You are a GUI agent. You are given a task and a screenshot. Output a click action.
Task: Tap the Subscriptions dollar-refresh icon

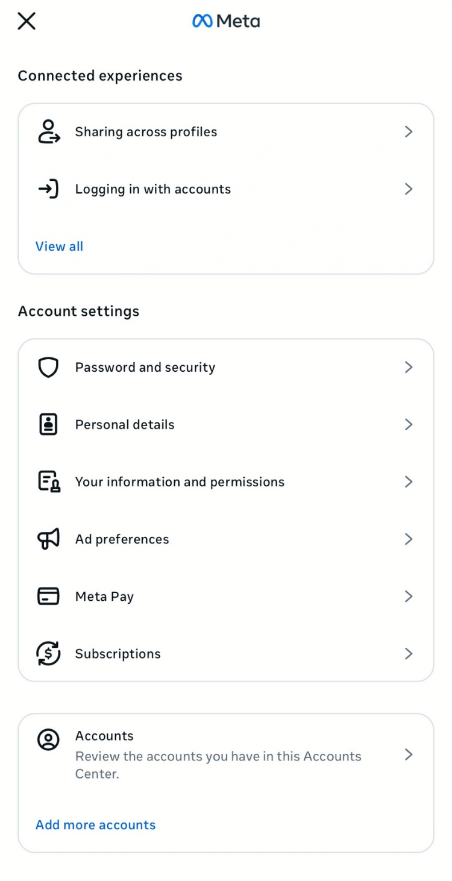tap(48, 654)
